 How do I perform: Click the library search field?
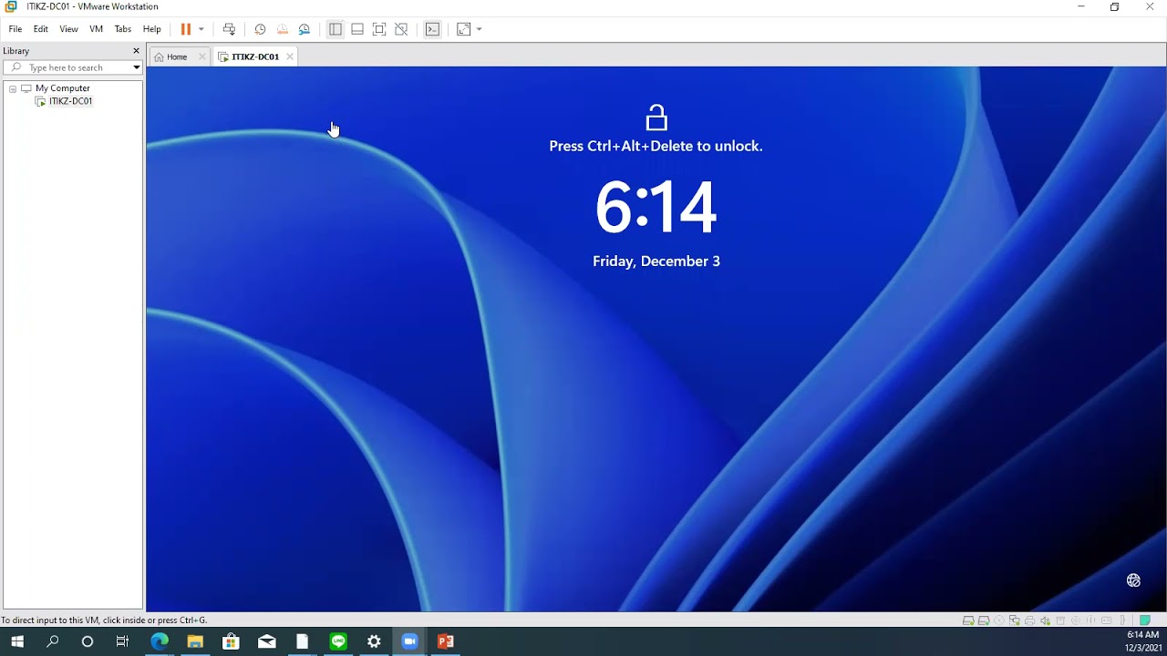pyautogui.click(x=71, y=67)
